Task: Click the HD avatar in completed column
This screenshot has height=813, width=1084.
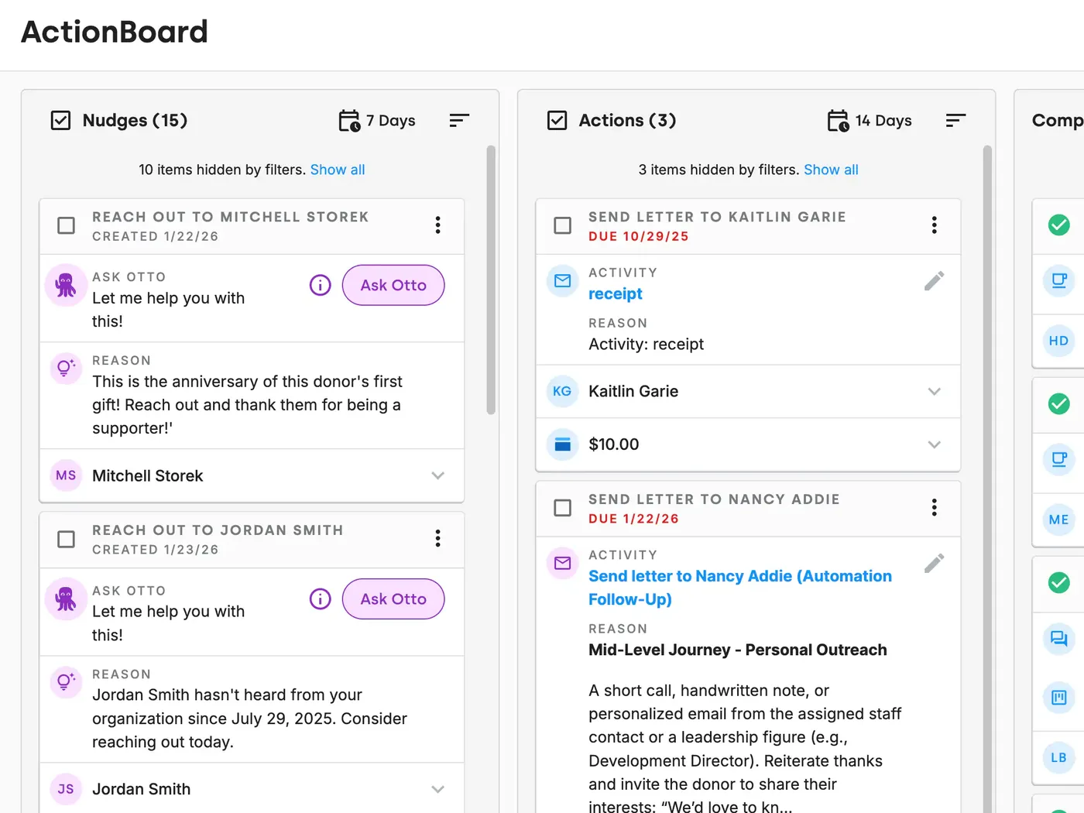Action: pyautogui.click(x=1058, y=341)
